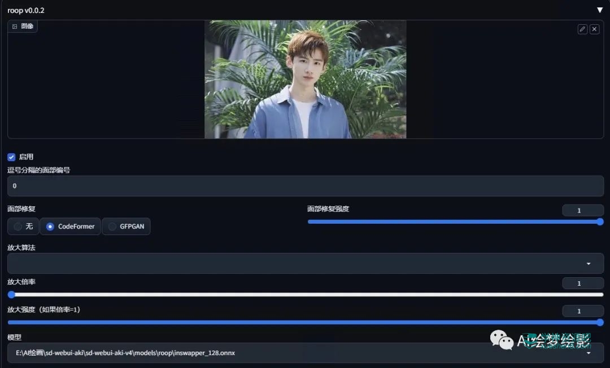Click the 图像 label icon
Image resolution: width=610 pixels, height=368 pixels.
point(15,26)
